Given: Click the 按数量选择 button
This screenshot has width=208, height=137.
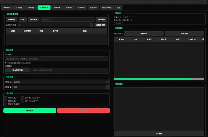Looking at the screenshot, I should pyautogui.click(x=100, y=25).
